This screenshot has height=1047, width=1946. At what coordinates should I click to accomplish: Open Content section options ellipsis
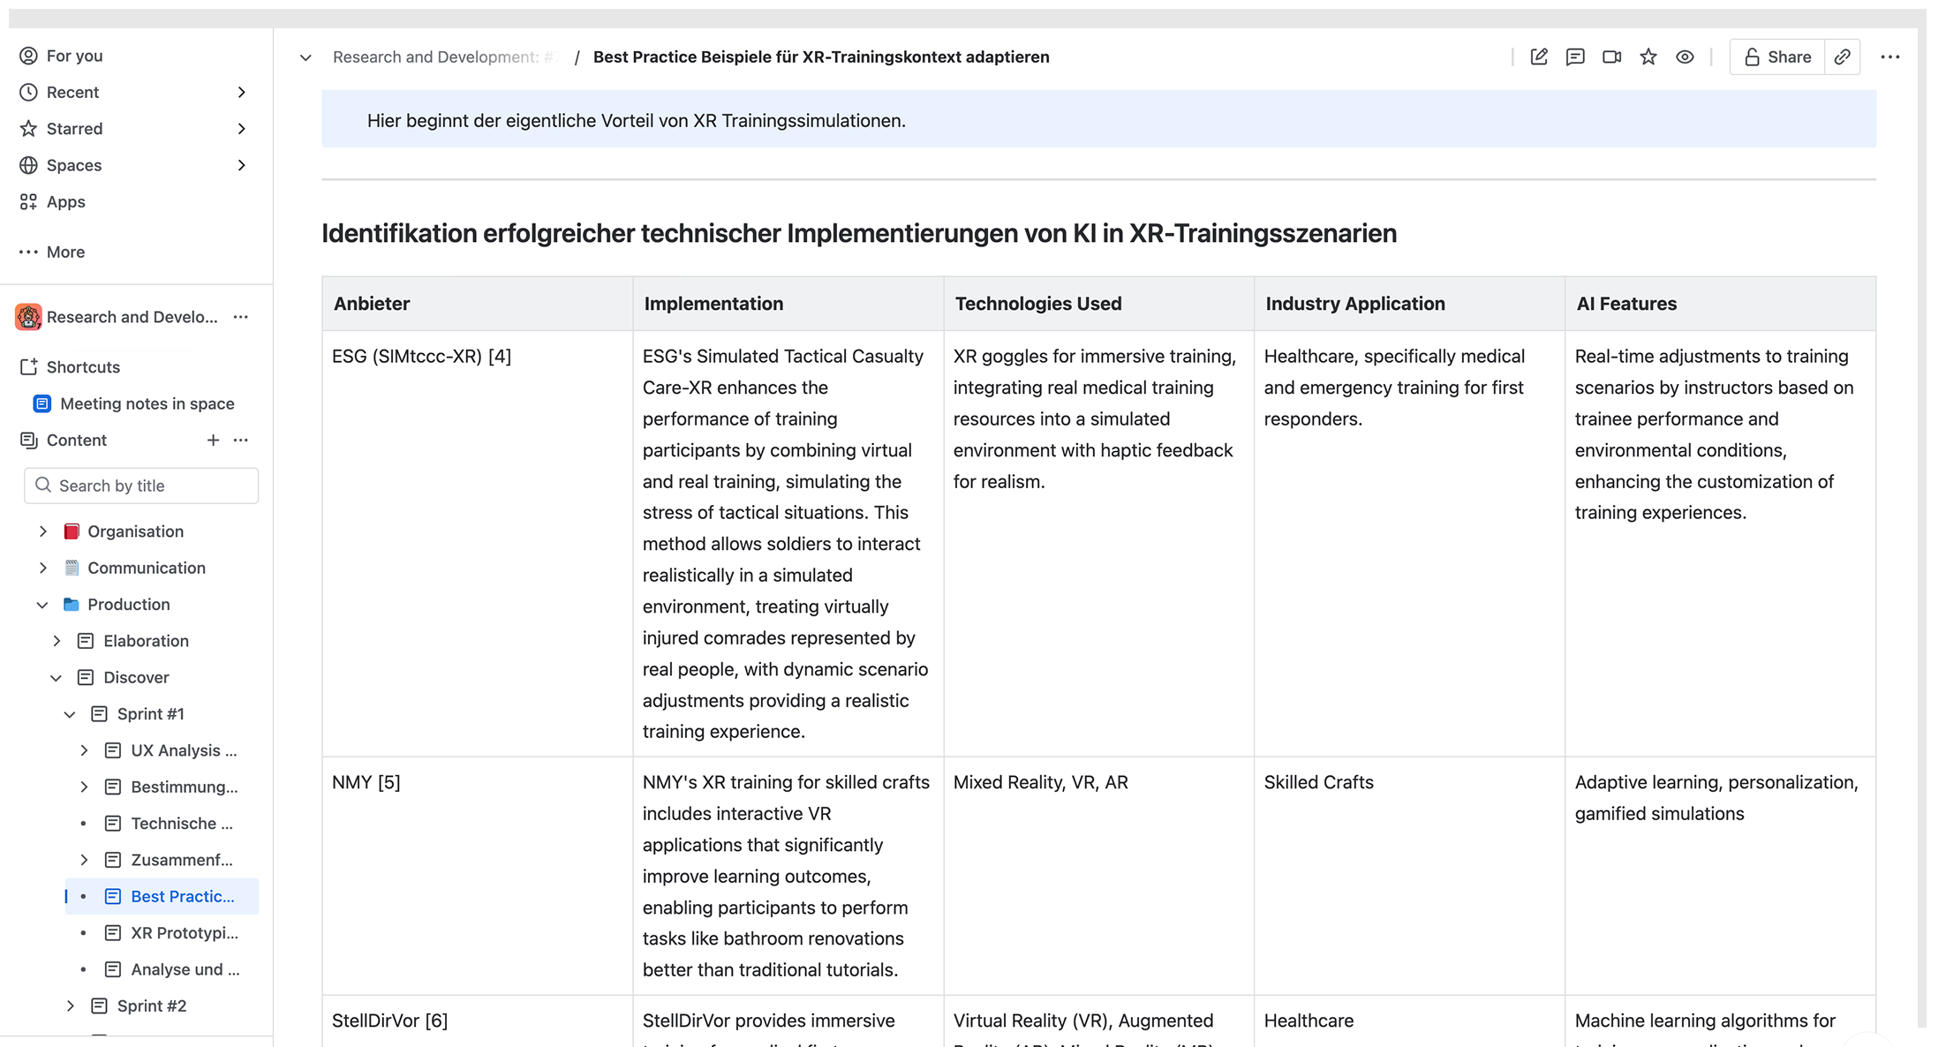241,440
